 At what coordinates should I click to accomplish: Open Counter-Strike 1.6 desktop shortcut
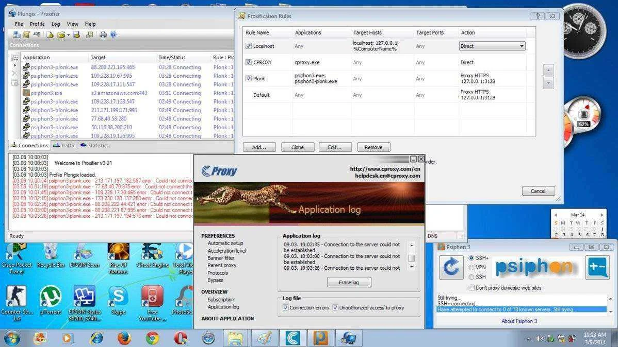coord(16,303)
